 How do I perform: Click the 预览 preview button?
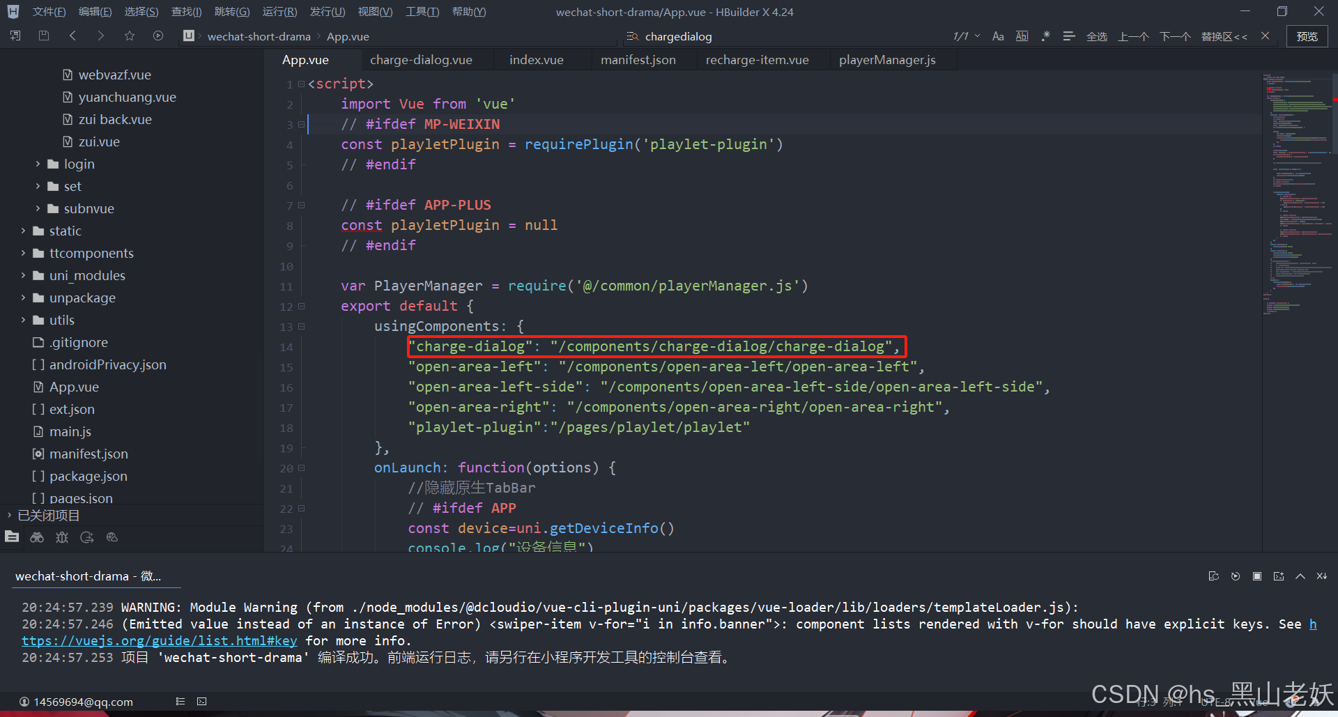(1307, 36)
